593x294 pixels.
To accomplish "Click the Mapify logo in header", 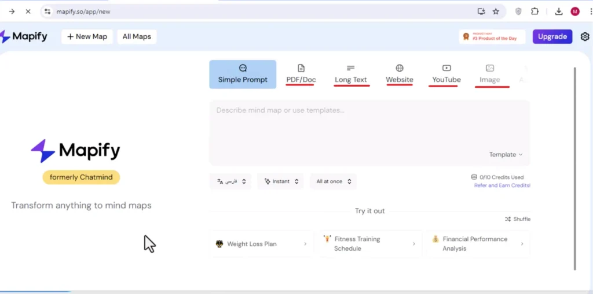I will 24,36.
